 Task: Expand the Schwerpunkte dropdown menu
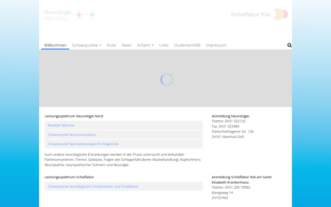(x=87, y=45)
